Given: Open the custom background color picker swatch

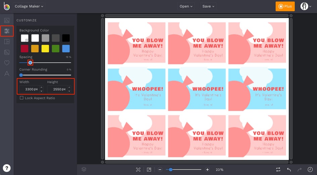Looking at the screenshot, I should pos(25,38).
